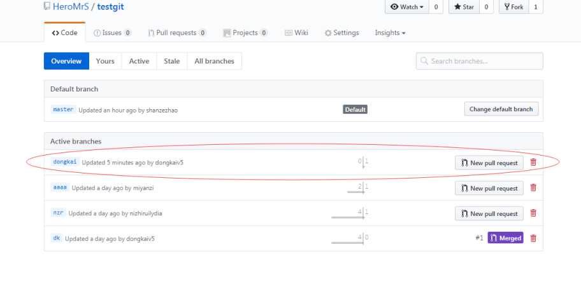Click the Merged pull request badge
The image size is (581, 282).
tap(506, 238)
